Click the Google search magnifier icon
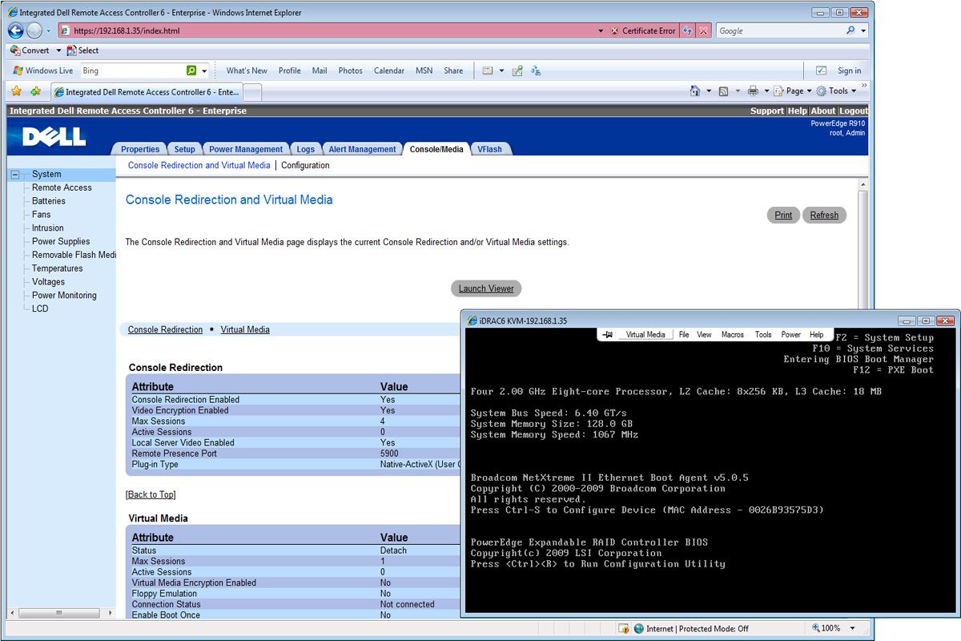The height and width of the screenshot is (641, 961). pyautogui.click(x=850, y=30)
